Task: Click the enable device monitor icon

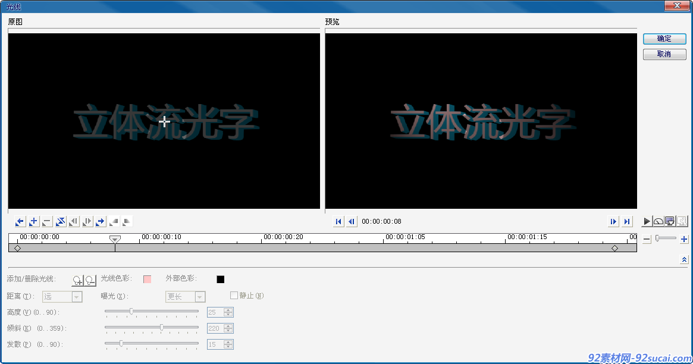Action: (670, 221)
